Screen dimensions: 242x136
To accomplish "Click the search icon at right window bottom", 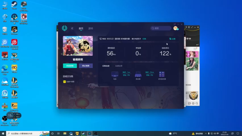I will pos(197,103).
